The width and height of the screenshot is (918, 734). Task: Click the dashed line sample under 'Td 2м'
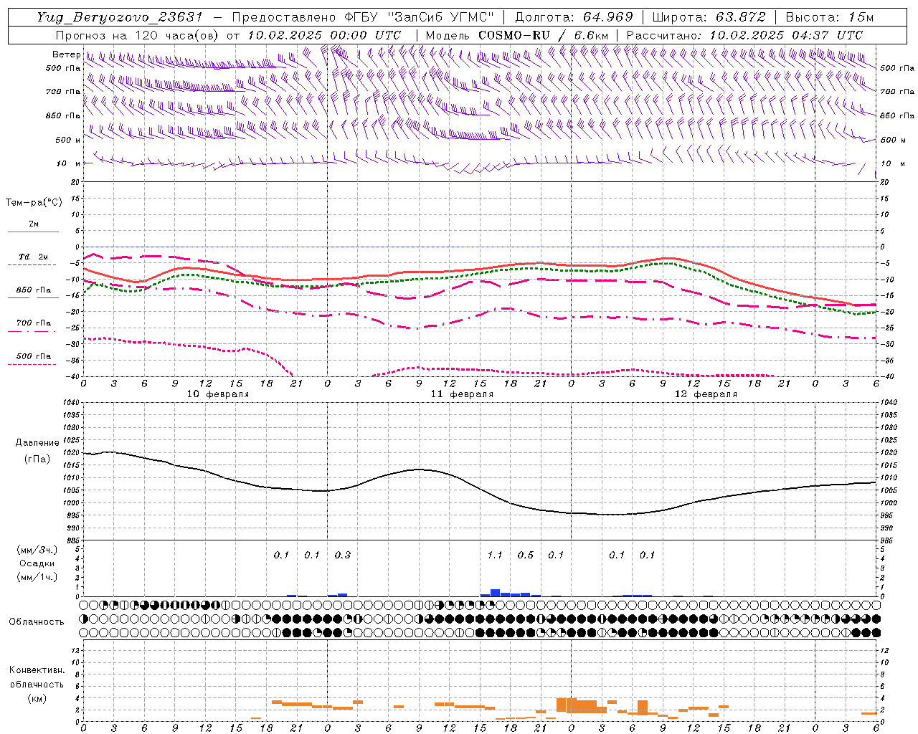pos(33,264)
